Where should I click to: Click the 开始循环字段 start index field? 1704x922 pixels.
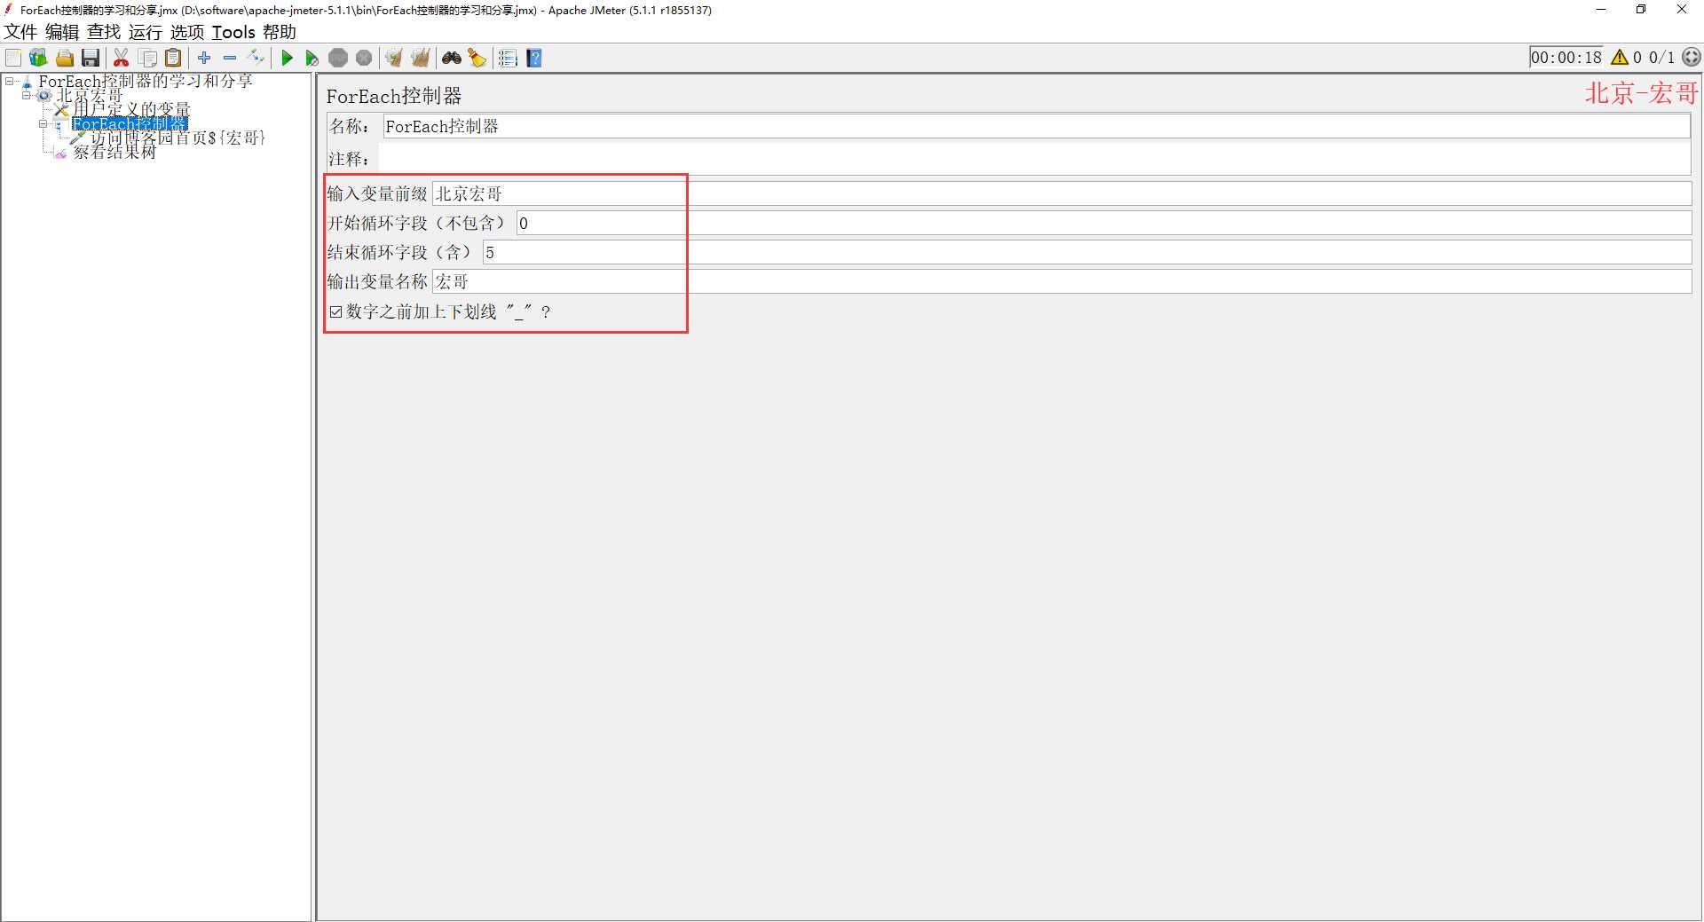pos(1104,223)
